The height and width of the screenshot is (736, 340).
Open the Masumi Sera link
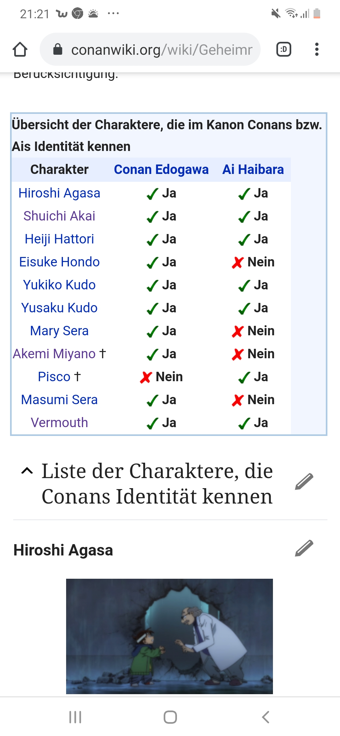click(59, 400)
